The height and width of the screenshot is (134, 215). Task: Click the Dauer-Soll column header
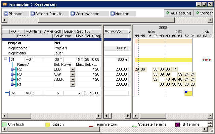tap(53, 31)
